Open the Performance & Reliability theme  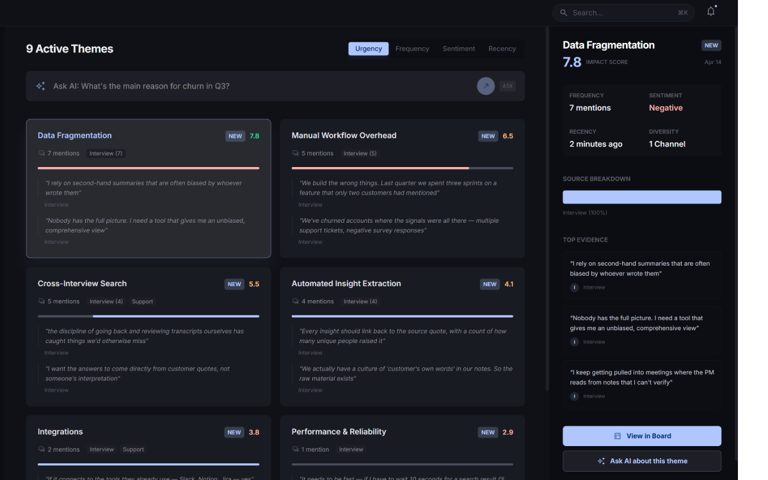(x=402, y=447)
